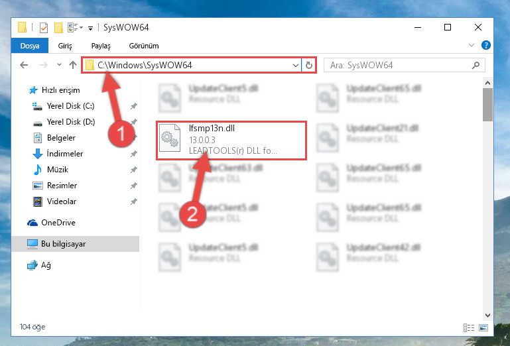This screenshot has width=510, height=346.
Task: Click the search magnifier icon
Action: click(x=476, y=66)
